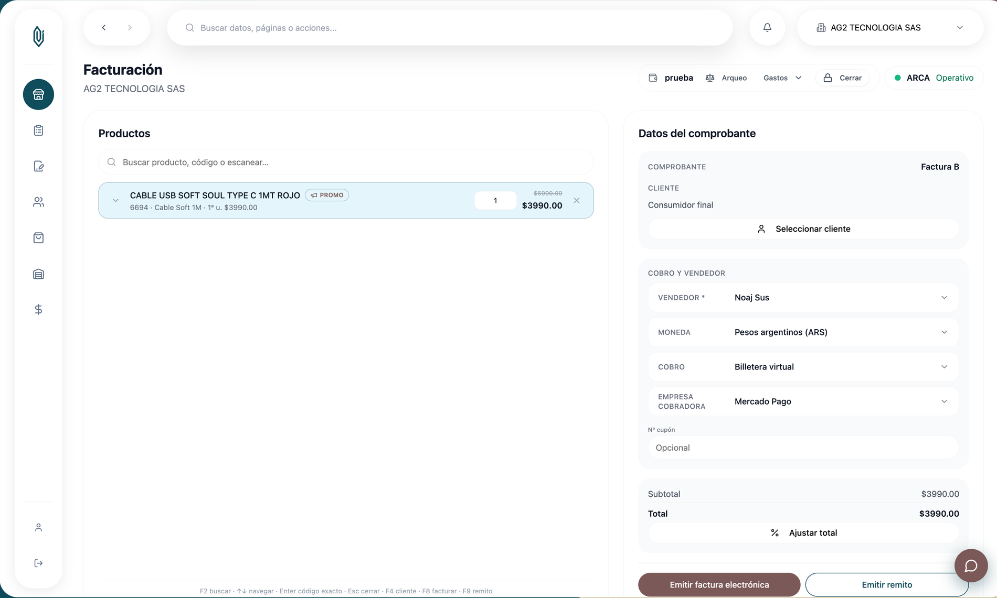Click the PROMO tag on the product
The image size is (997, 598).
click(x=327, y=195)
